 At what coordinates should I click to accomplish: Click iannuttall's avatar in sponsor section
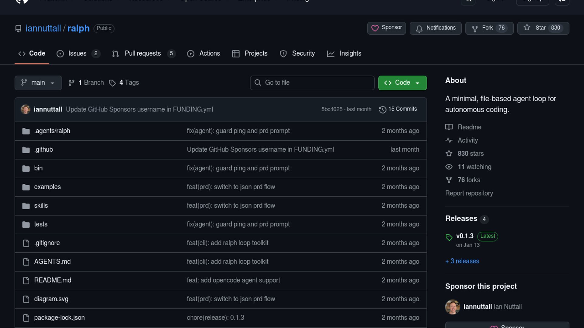[x=452, y=307]
